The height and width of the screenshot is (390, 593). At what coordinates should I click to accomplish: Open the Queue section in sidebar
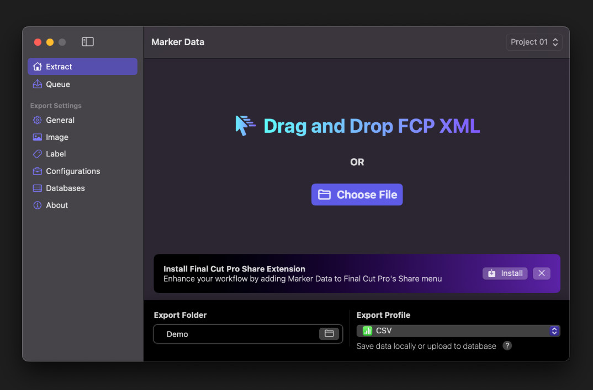pos(82,84)
